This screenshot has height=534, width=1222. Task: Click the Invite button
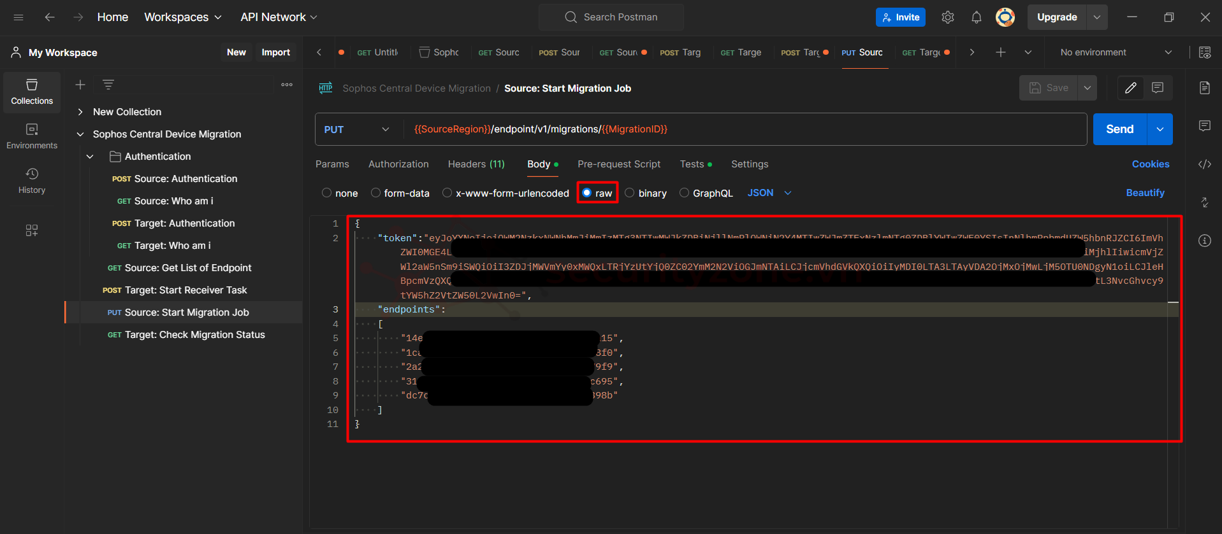tap(901, 17)
